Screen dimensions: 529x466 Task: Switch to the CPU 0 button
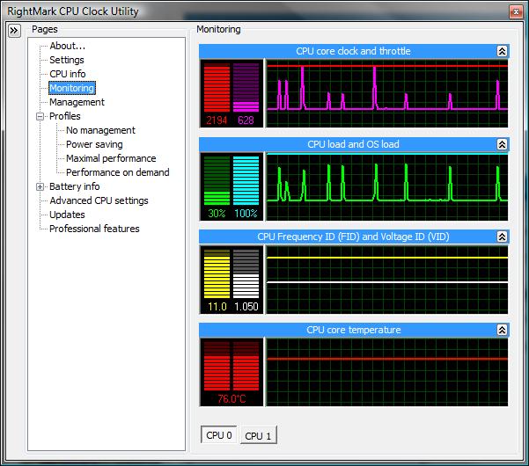[218, 435]
